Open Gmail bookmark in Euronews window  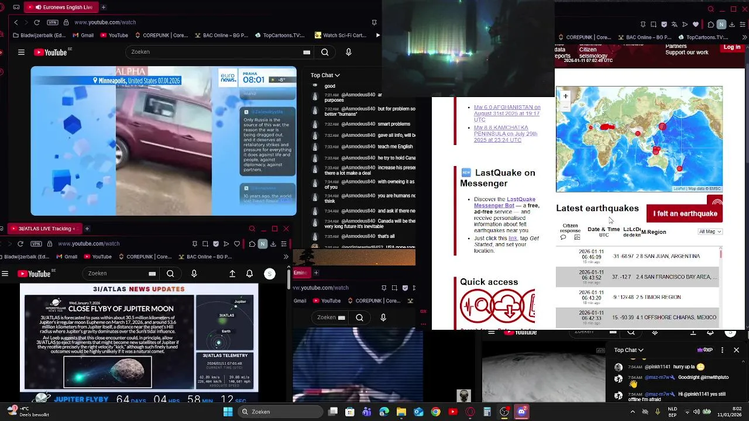(x=83, y=35)
